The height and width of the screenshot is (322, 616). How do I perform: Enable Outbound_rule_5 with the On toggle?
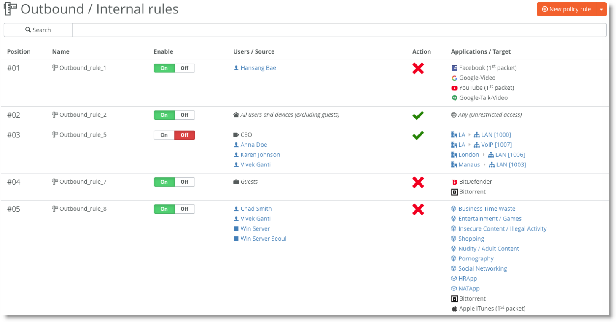click(164, 135)
